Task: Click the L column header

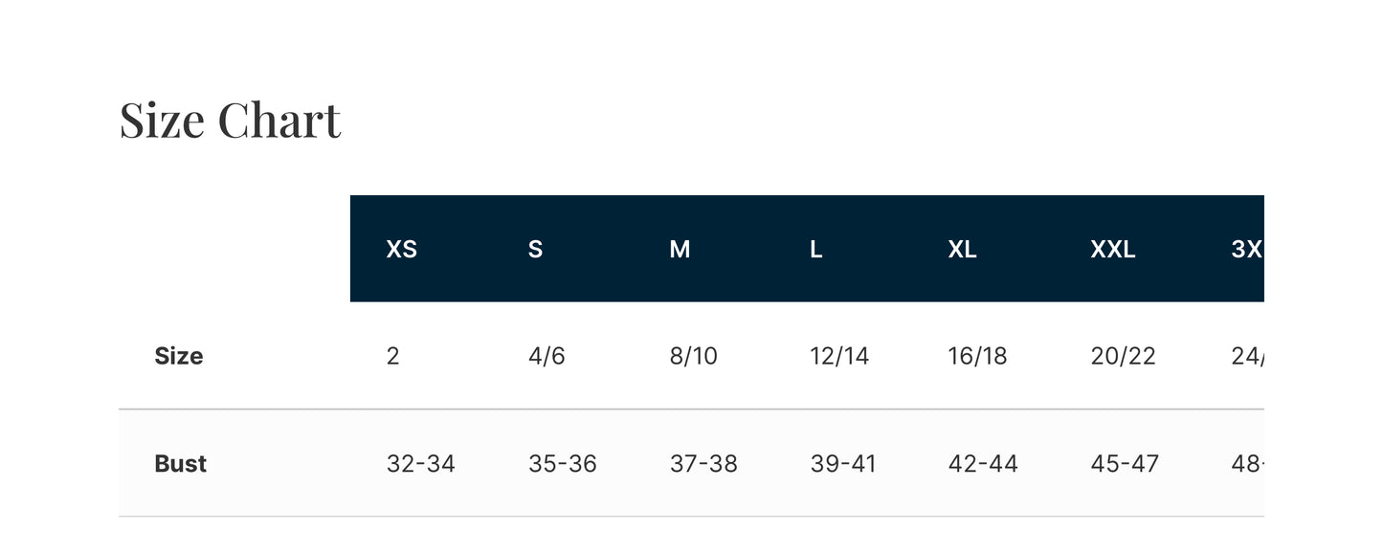Action: (815, 250)
